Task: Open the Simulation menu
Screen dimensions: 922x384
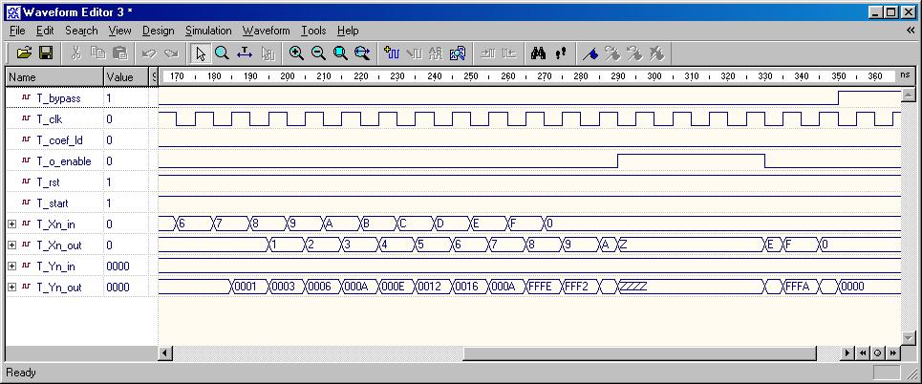Action: (x=208, y=31)
